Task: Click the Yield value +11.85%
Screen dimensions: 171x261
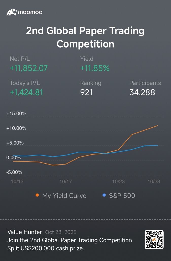Action: point(95,68)
